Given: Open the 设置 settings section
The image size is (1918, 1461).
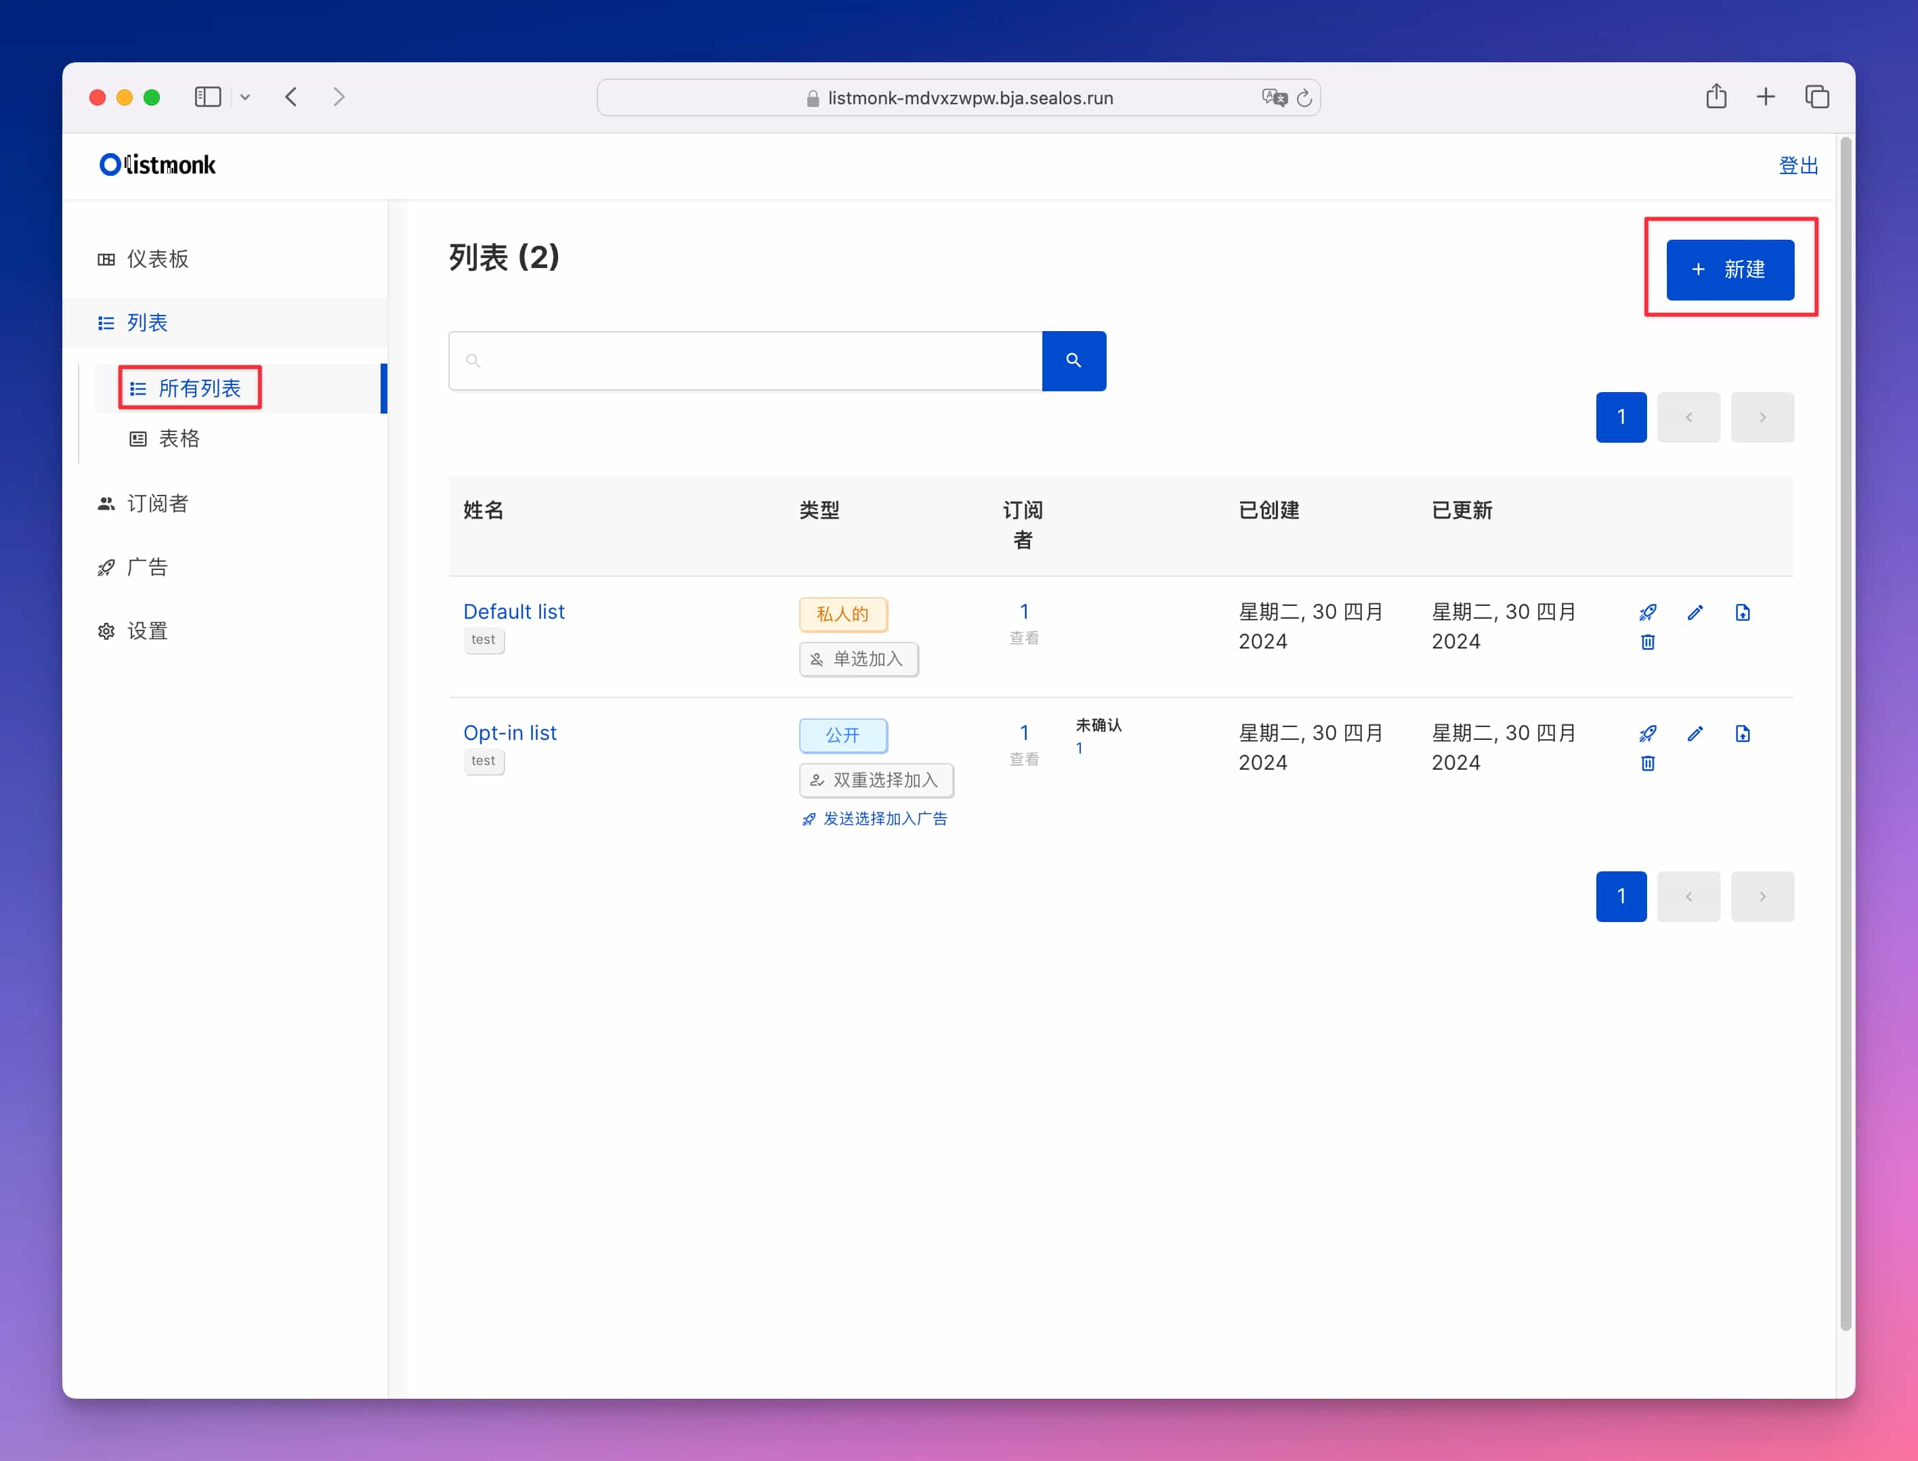Looking at the screenshot, I should 148,630.
